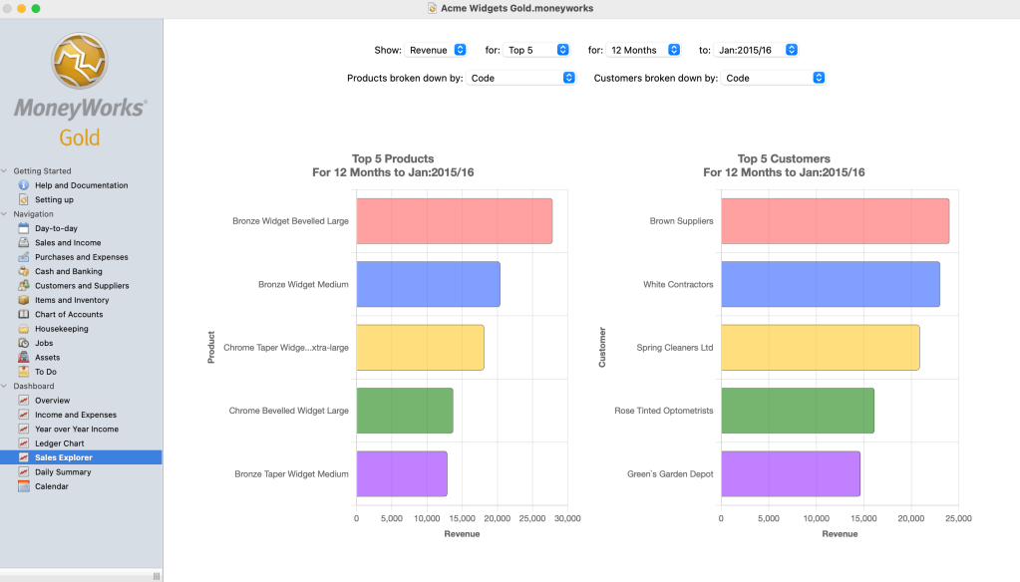Go to Ledger Chart dashboard

[59, 443]
